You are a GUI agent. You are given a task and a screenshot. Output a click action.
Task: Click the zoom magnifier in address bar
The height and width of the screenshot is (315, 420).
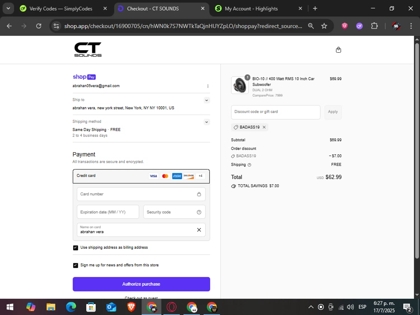pos(311,26)
